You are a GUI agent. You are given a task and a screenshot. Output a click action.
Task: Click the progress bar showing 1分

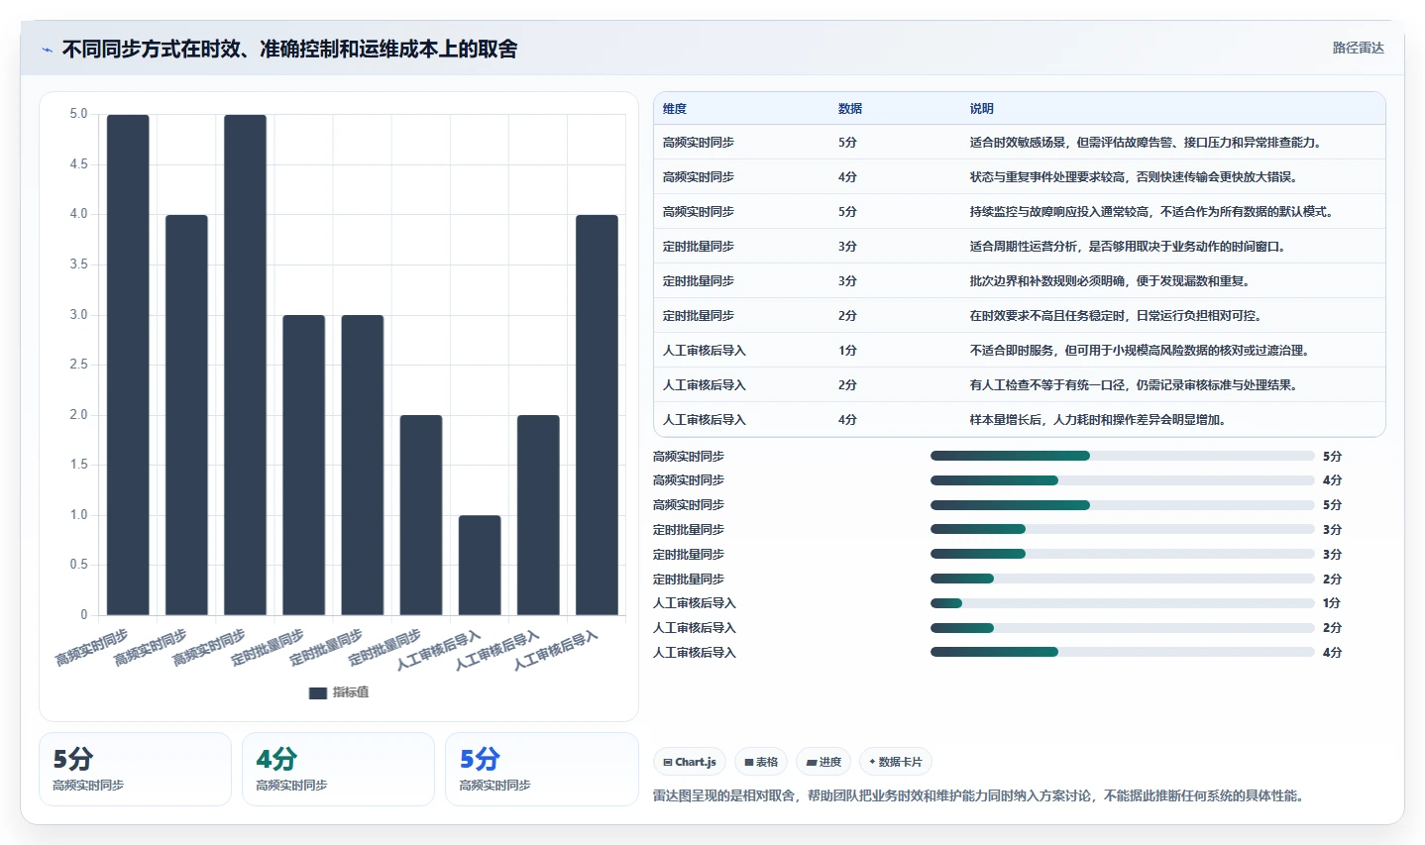point(1122,603)
